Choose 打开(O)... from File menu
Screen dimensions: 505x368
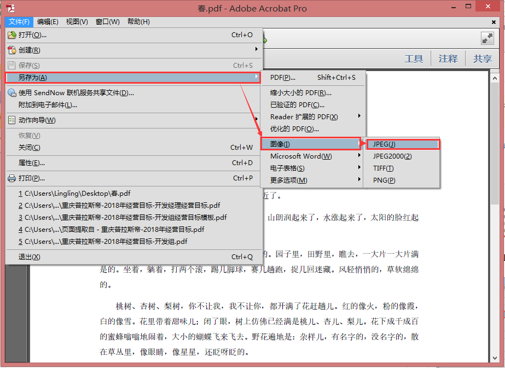(134, 35)
